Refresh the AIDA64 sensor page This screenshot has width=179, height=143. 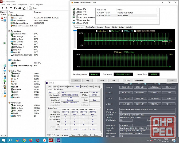click(x=15, y=8)
